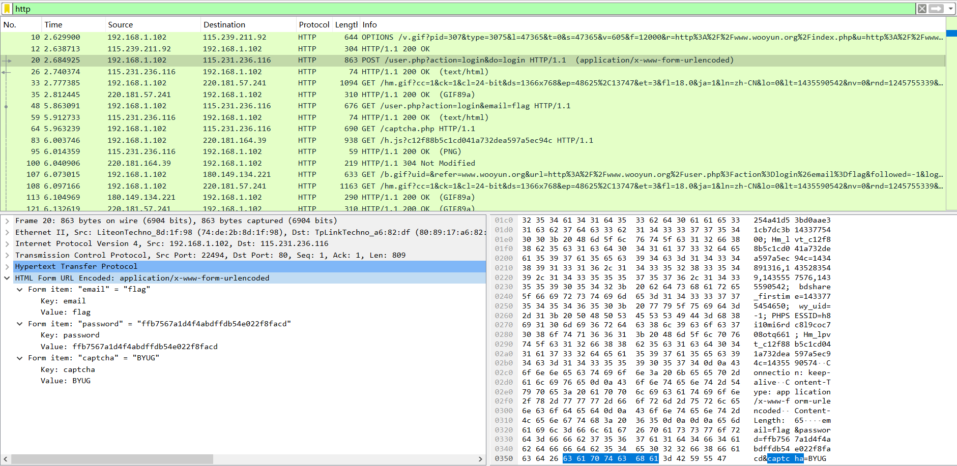Click highlighted captcha hex bytes
Viewport: 957px width, 466px height.
(611, 458)
